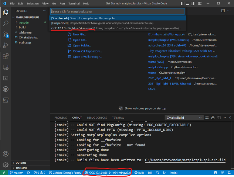The width and height of the screenshot is (234, 177).
Task: Click the Clone Git Repository link
Action: tap(87, 51)
